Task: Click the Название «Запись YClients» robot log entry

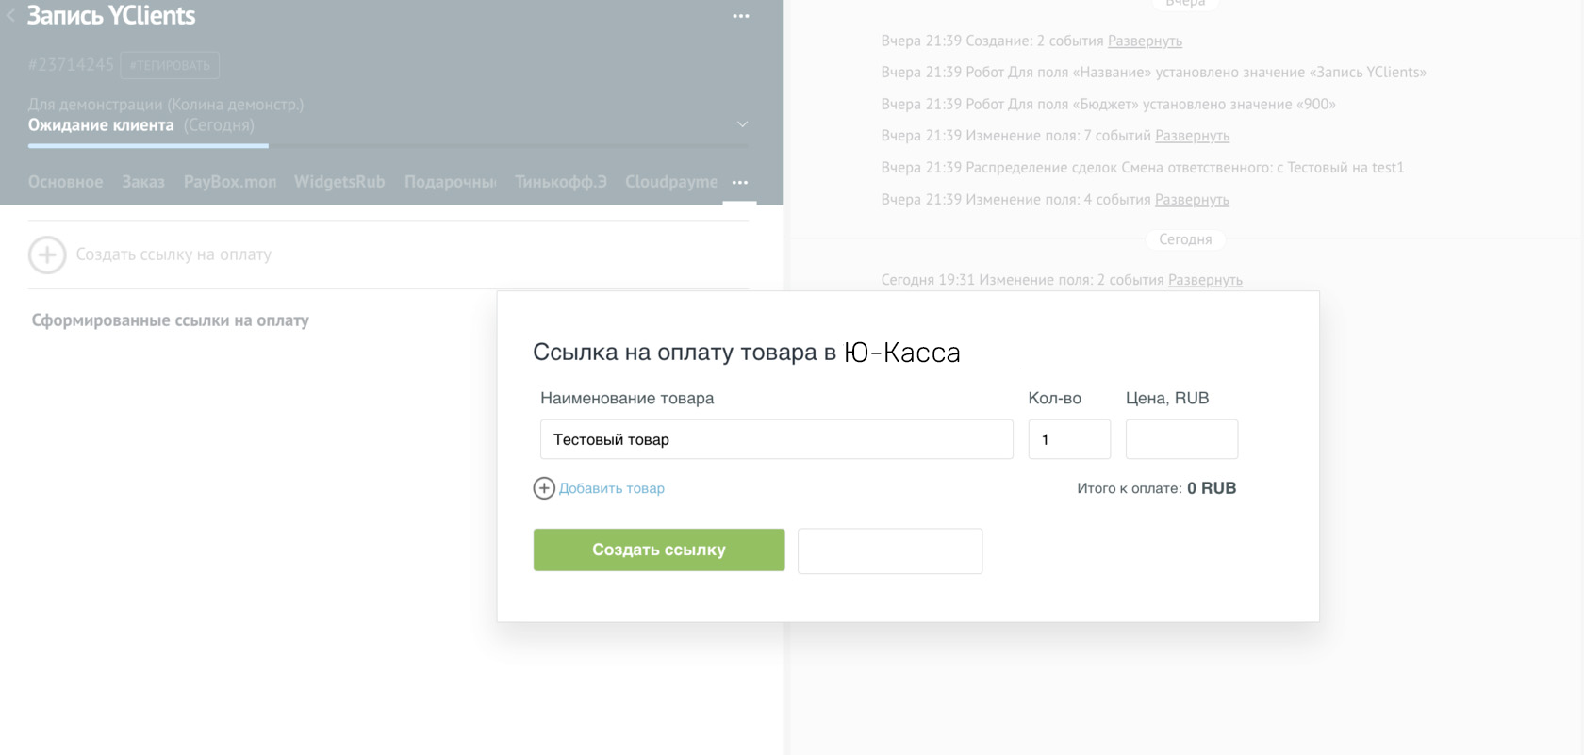Action: (1153, 72)
